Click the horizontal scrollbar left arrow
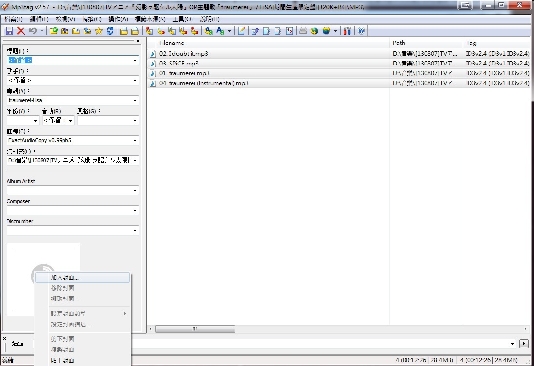534x366 pixels. 151,329
